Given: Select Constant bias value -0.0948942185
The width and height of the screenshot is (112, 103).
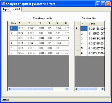Looking at the screenshot, I should (x=96, y=38).
